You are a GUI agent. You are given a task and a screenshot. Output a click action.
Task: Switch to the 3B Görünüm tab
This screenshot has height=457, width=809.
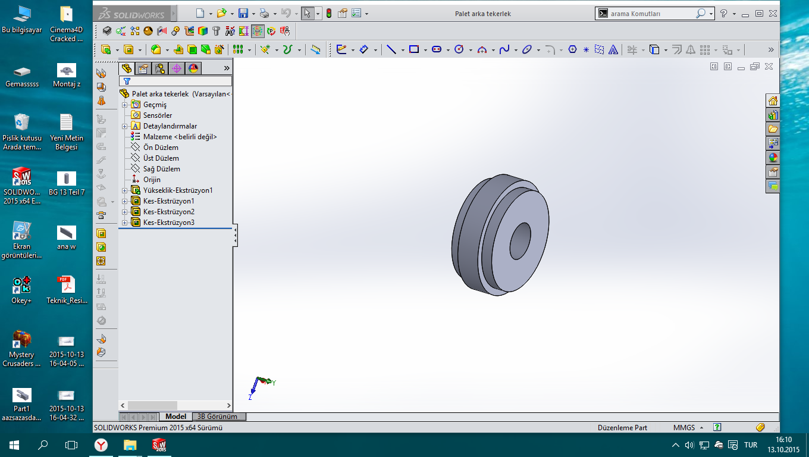217,417
